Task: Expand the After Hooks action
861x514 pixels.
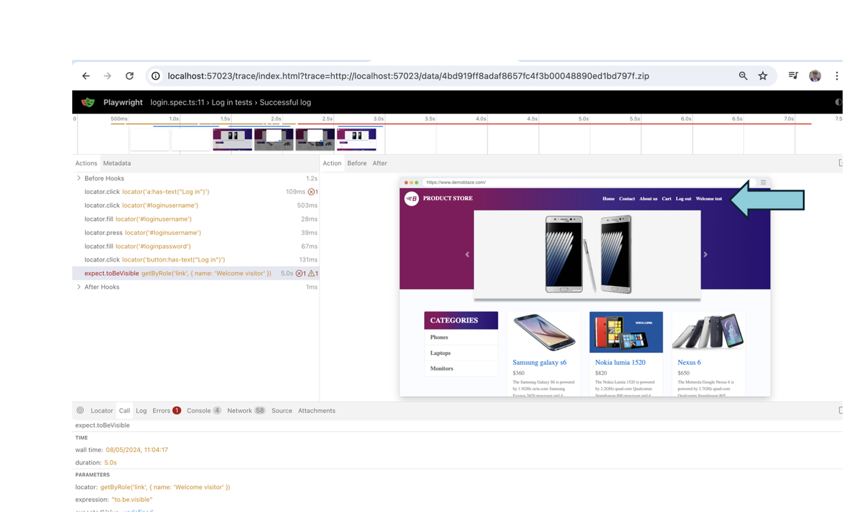Action: 79,287
